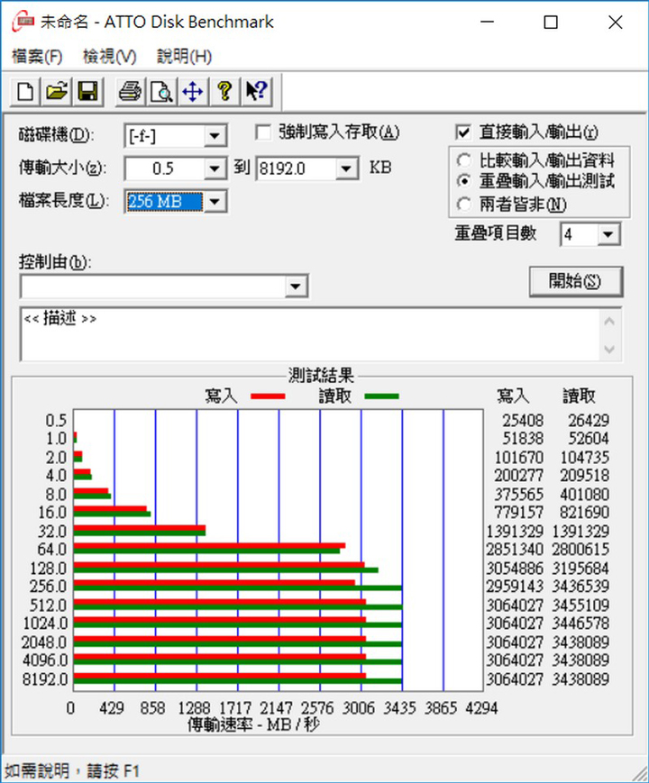Viewport: 649px width, 783px height.
Task: Click the New file toolbar icon
Action: (25, 92)
